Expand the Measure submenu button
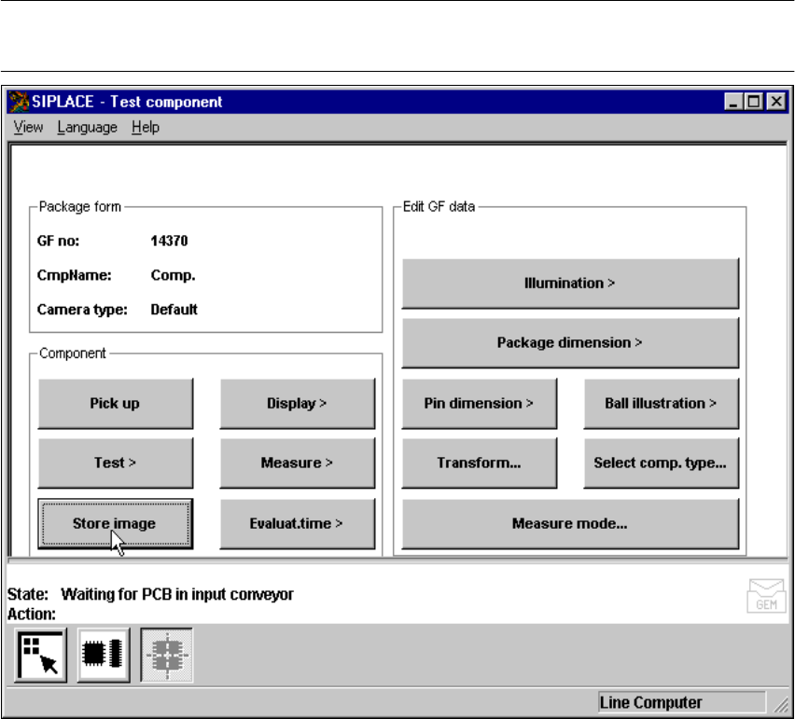Screen dimensions: 795x719 pyautogui.click(x=297, y=463)
